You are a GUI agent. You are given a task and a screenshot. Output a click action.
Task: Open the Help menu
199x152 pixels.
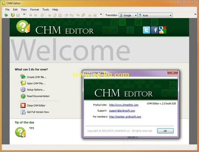click(x=55, y=10)
